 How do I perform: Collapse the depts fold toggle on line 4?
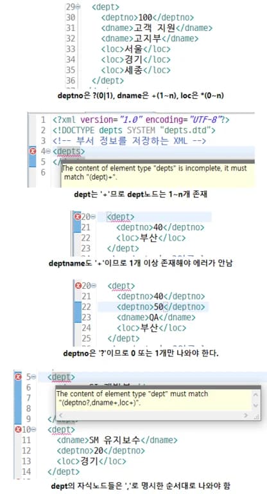48,152
